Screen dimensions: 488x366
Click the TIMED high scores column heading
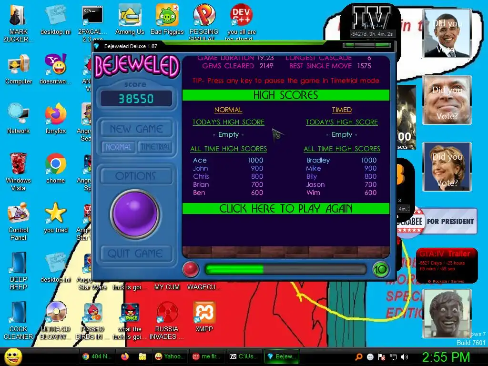342,110
